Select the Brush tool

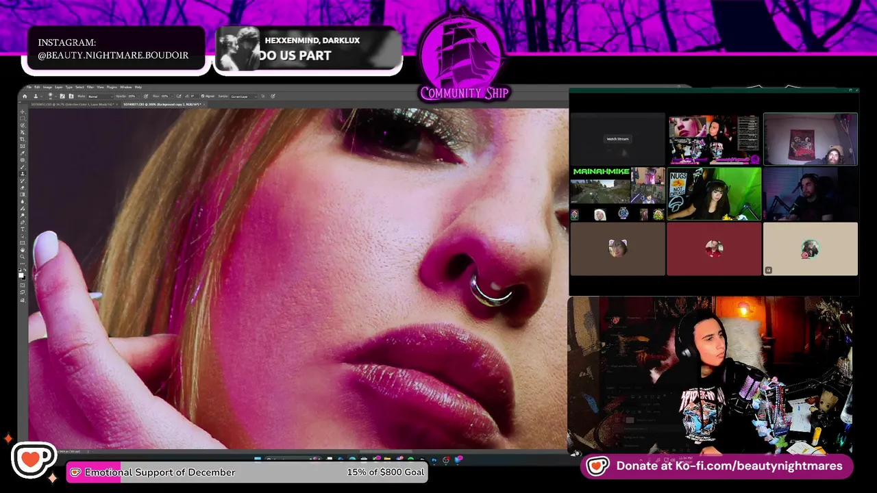[x=22, y=167]
